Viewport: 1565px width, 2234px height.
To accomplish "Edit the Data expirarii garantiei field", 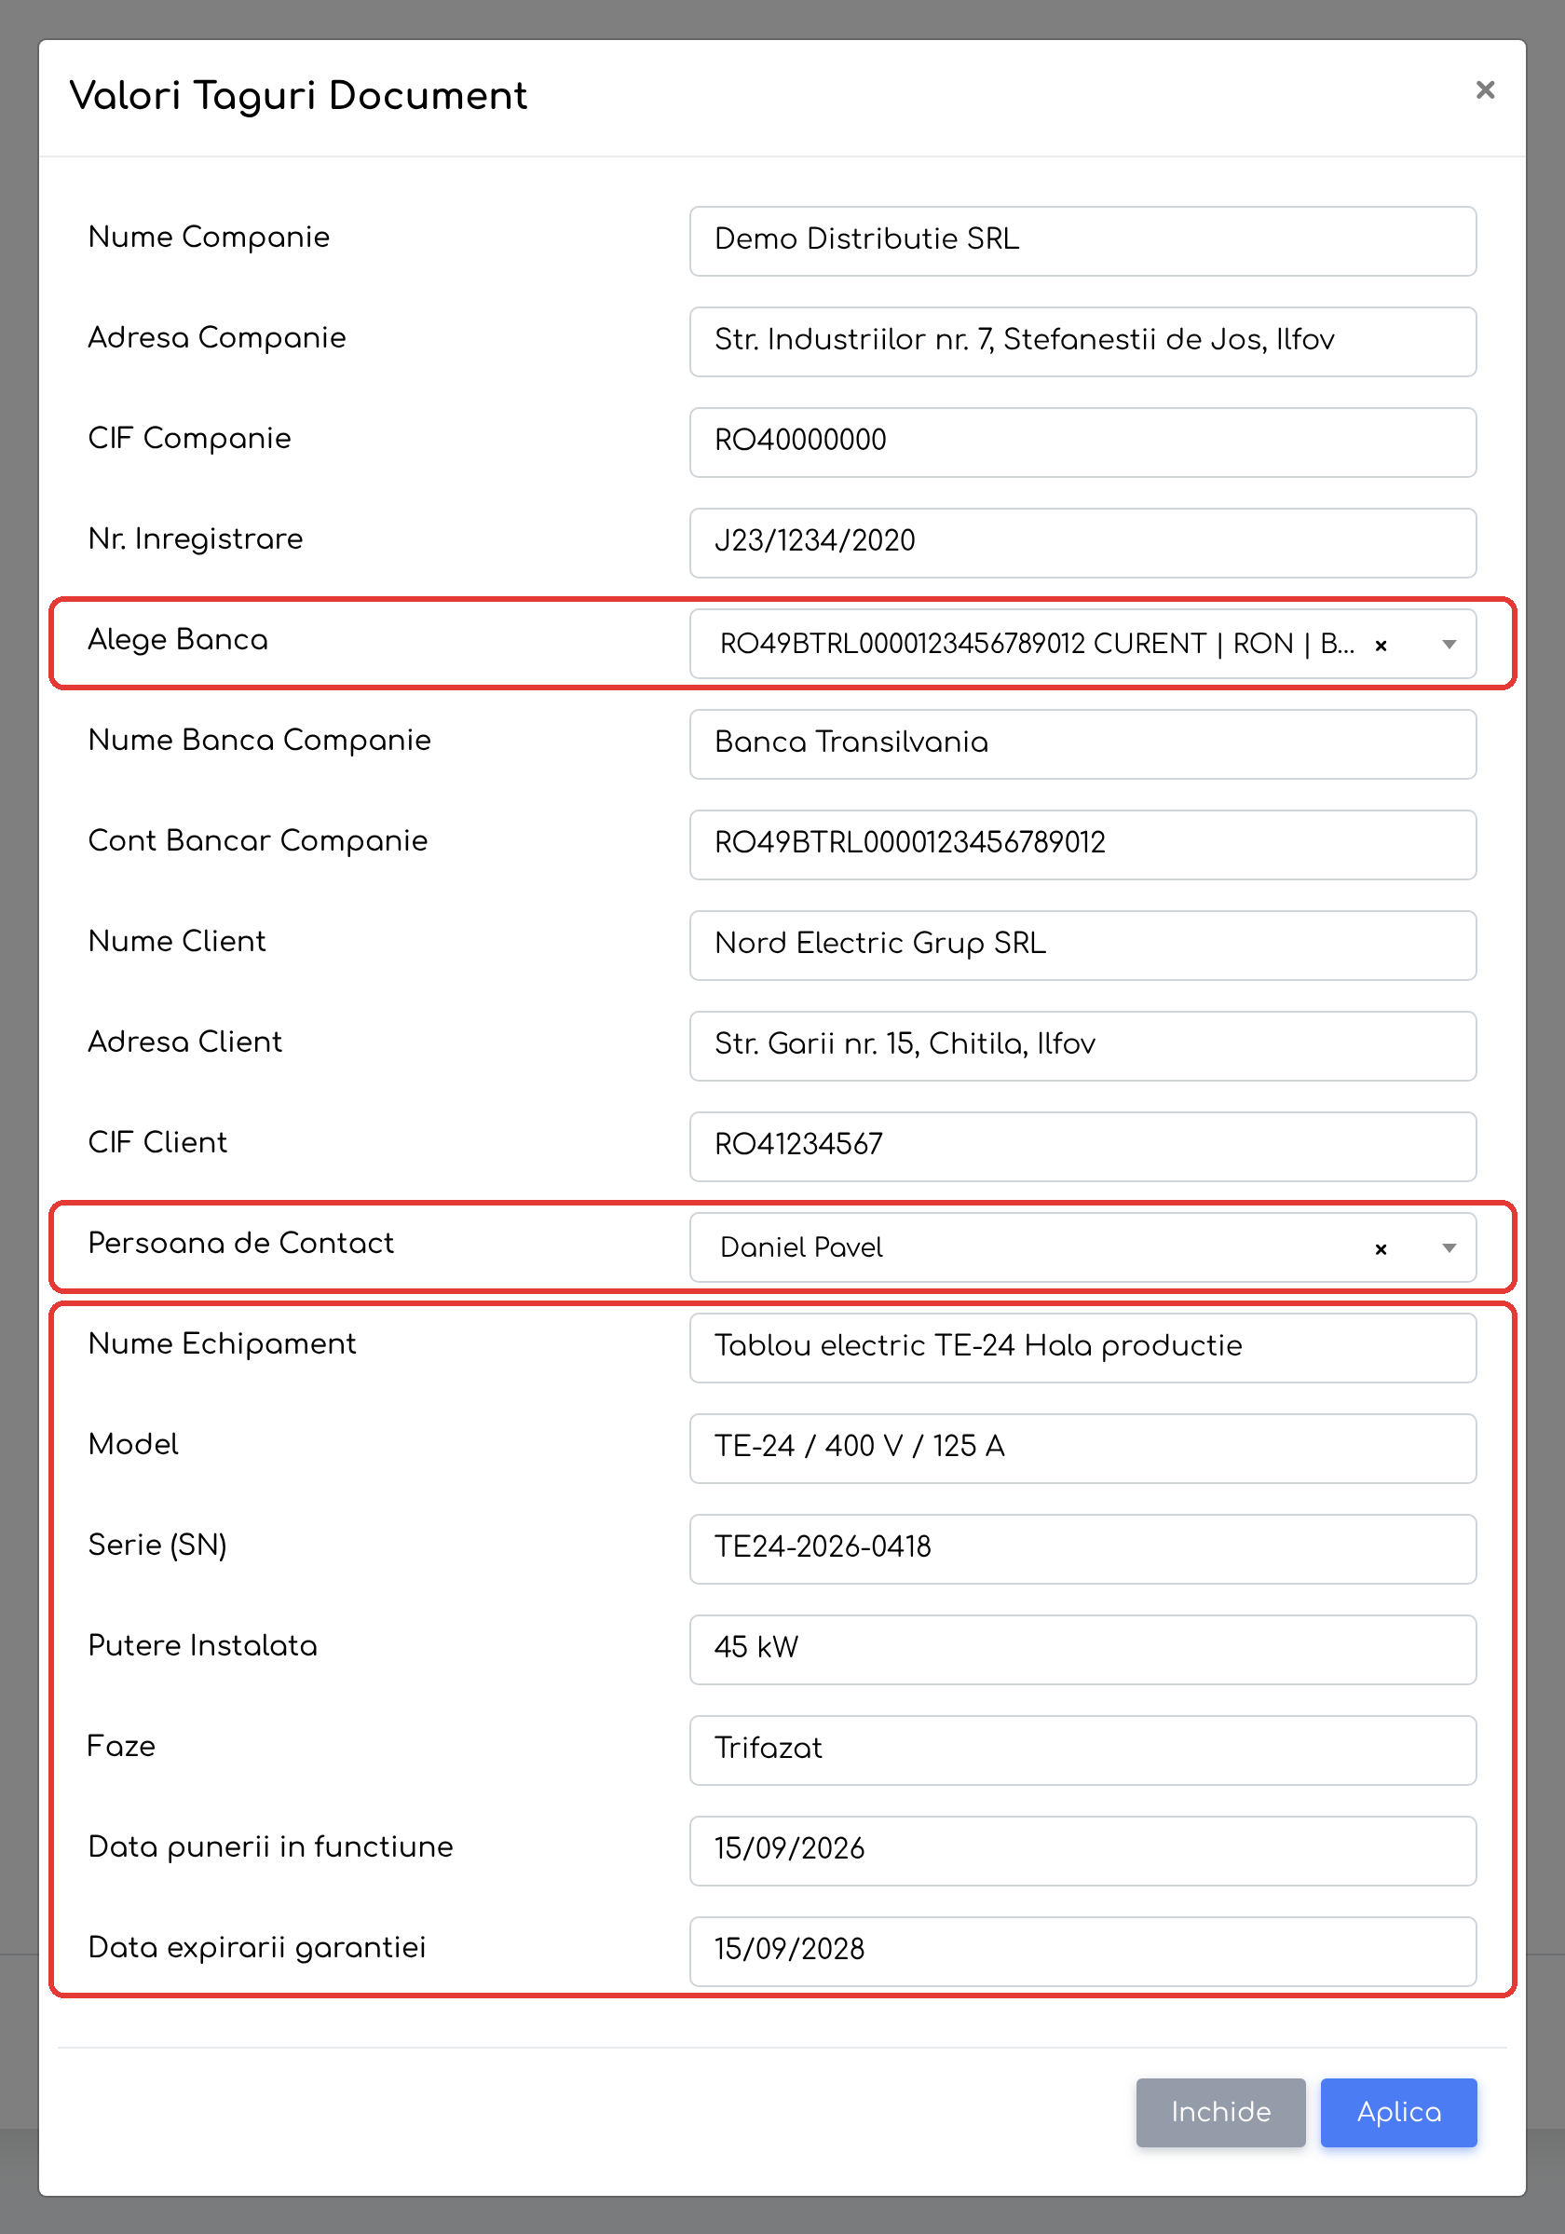I will tap(1082, 1951).
